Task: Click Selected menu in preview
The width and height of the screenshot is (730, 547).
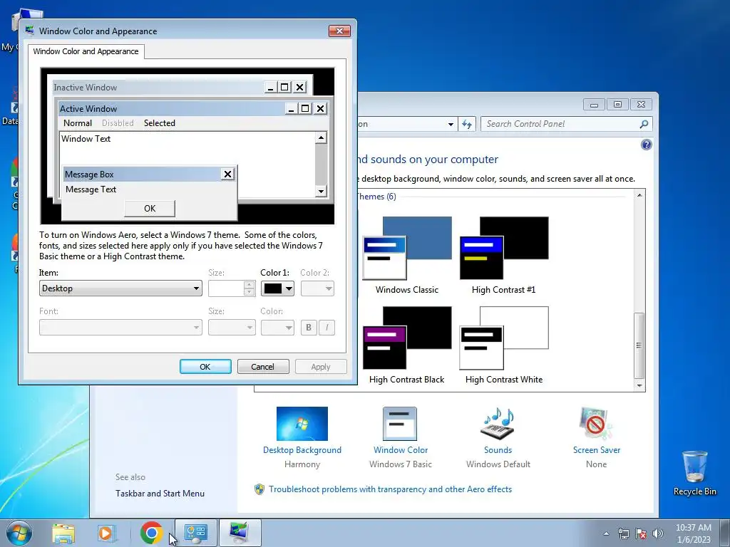Action: click(160, 123)
